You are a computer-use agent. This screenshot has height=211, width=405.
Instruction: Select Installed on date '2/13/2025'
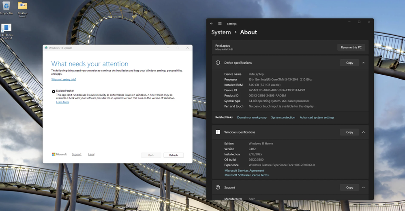click(x=255, y=154)
